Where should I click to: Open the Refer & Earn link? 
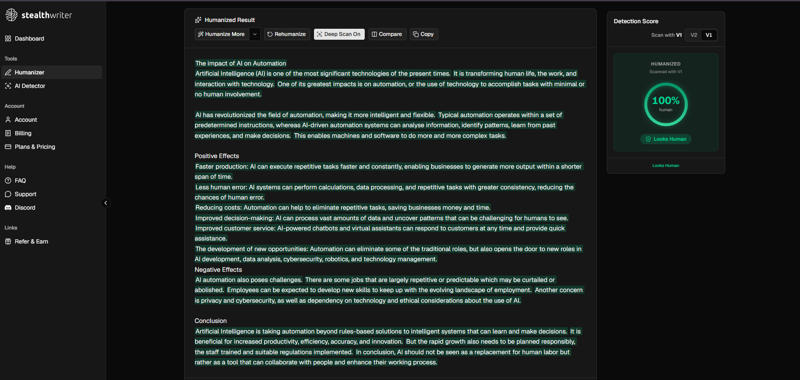click(x=52, y=241)
